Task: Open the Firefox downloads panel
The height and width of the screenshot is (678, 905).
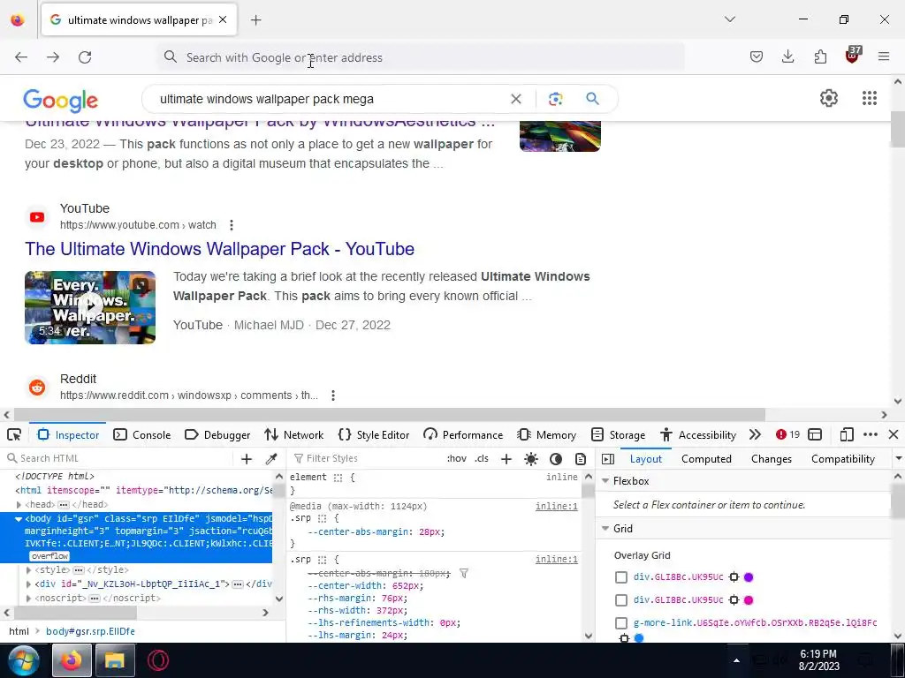Action: pyautogui.click(x=787, y=56)
